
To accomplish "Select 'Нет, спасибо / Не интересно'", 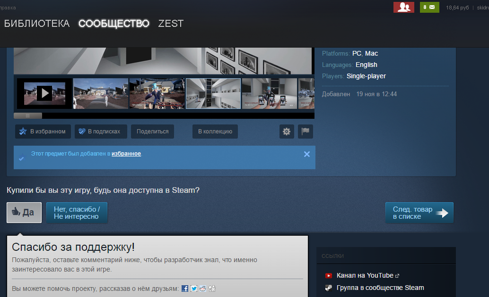I will (x=77, y=213).
